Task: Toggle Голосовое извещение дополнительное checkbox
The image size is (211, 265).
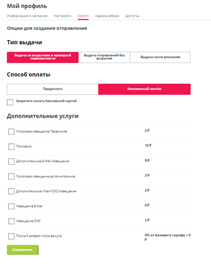Action: pos(11,176)
